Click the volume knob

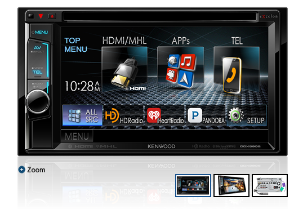(x=38, y=101)
